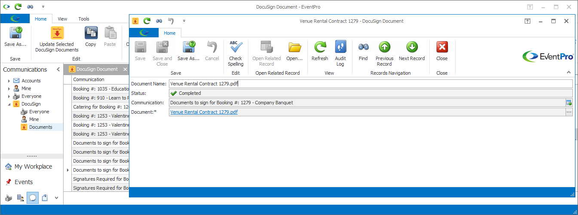Select row Booking #: 1035 - Educatio
Viewport: 578px width, 215px height.
point(101,89)
